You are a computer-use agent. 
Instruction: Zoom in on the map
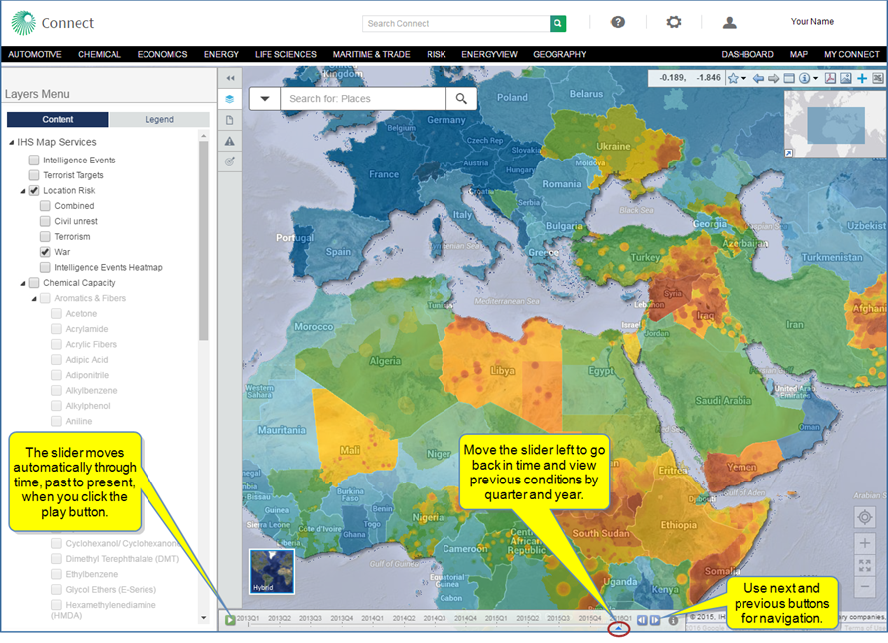pyautogui.click(x=865, y=544)
